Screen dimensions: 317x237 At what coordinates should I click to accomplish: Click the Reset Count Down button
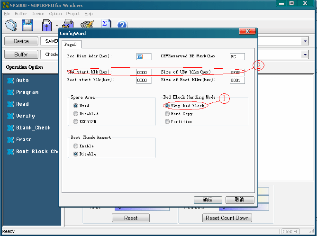click(227, 218)
